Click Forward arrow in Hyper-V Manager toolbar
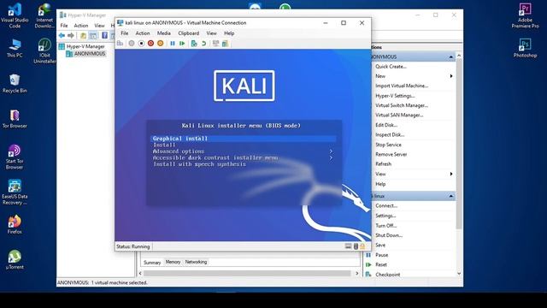 tap(71, 35)
